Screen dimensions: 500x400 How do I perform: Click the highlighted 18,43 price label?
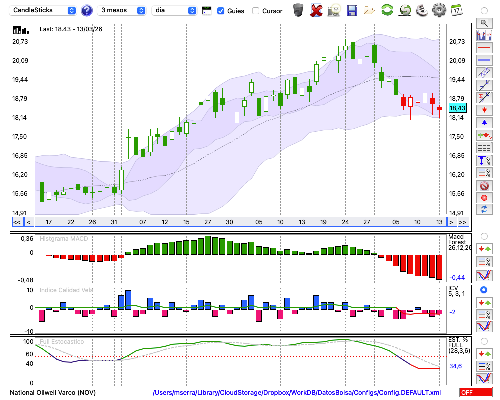pyautogui.click(x=457, y=108)
